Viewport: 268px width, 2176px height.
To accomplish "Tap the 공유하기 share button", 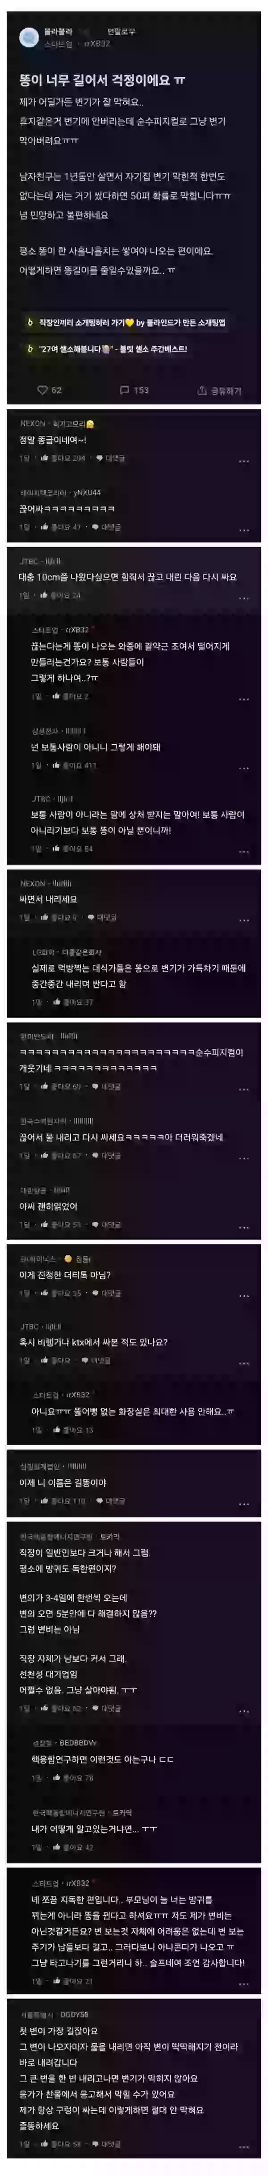I will 219,390.
